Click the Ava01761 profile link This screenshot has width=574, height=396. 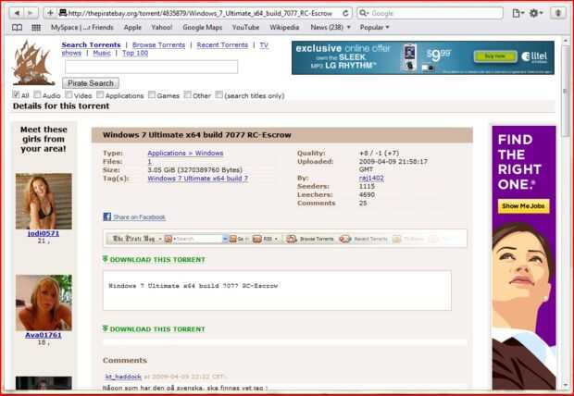tap(44, 335)
